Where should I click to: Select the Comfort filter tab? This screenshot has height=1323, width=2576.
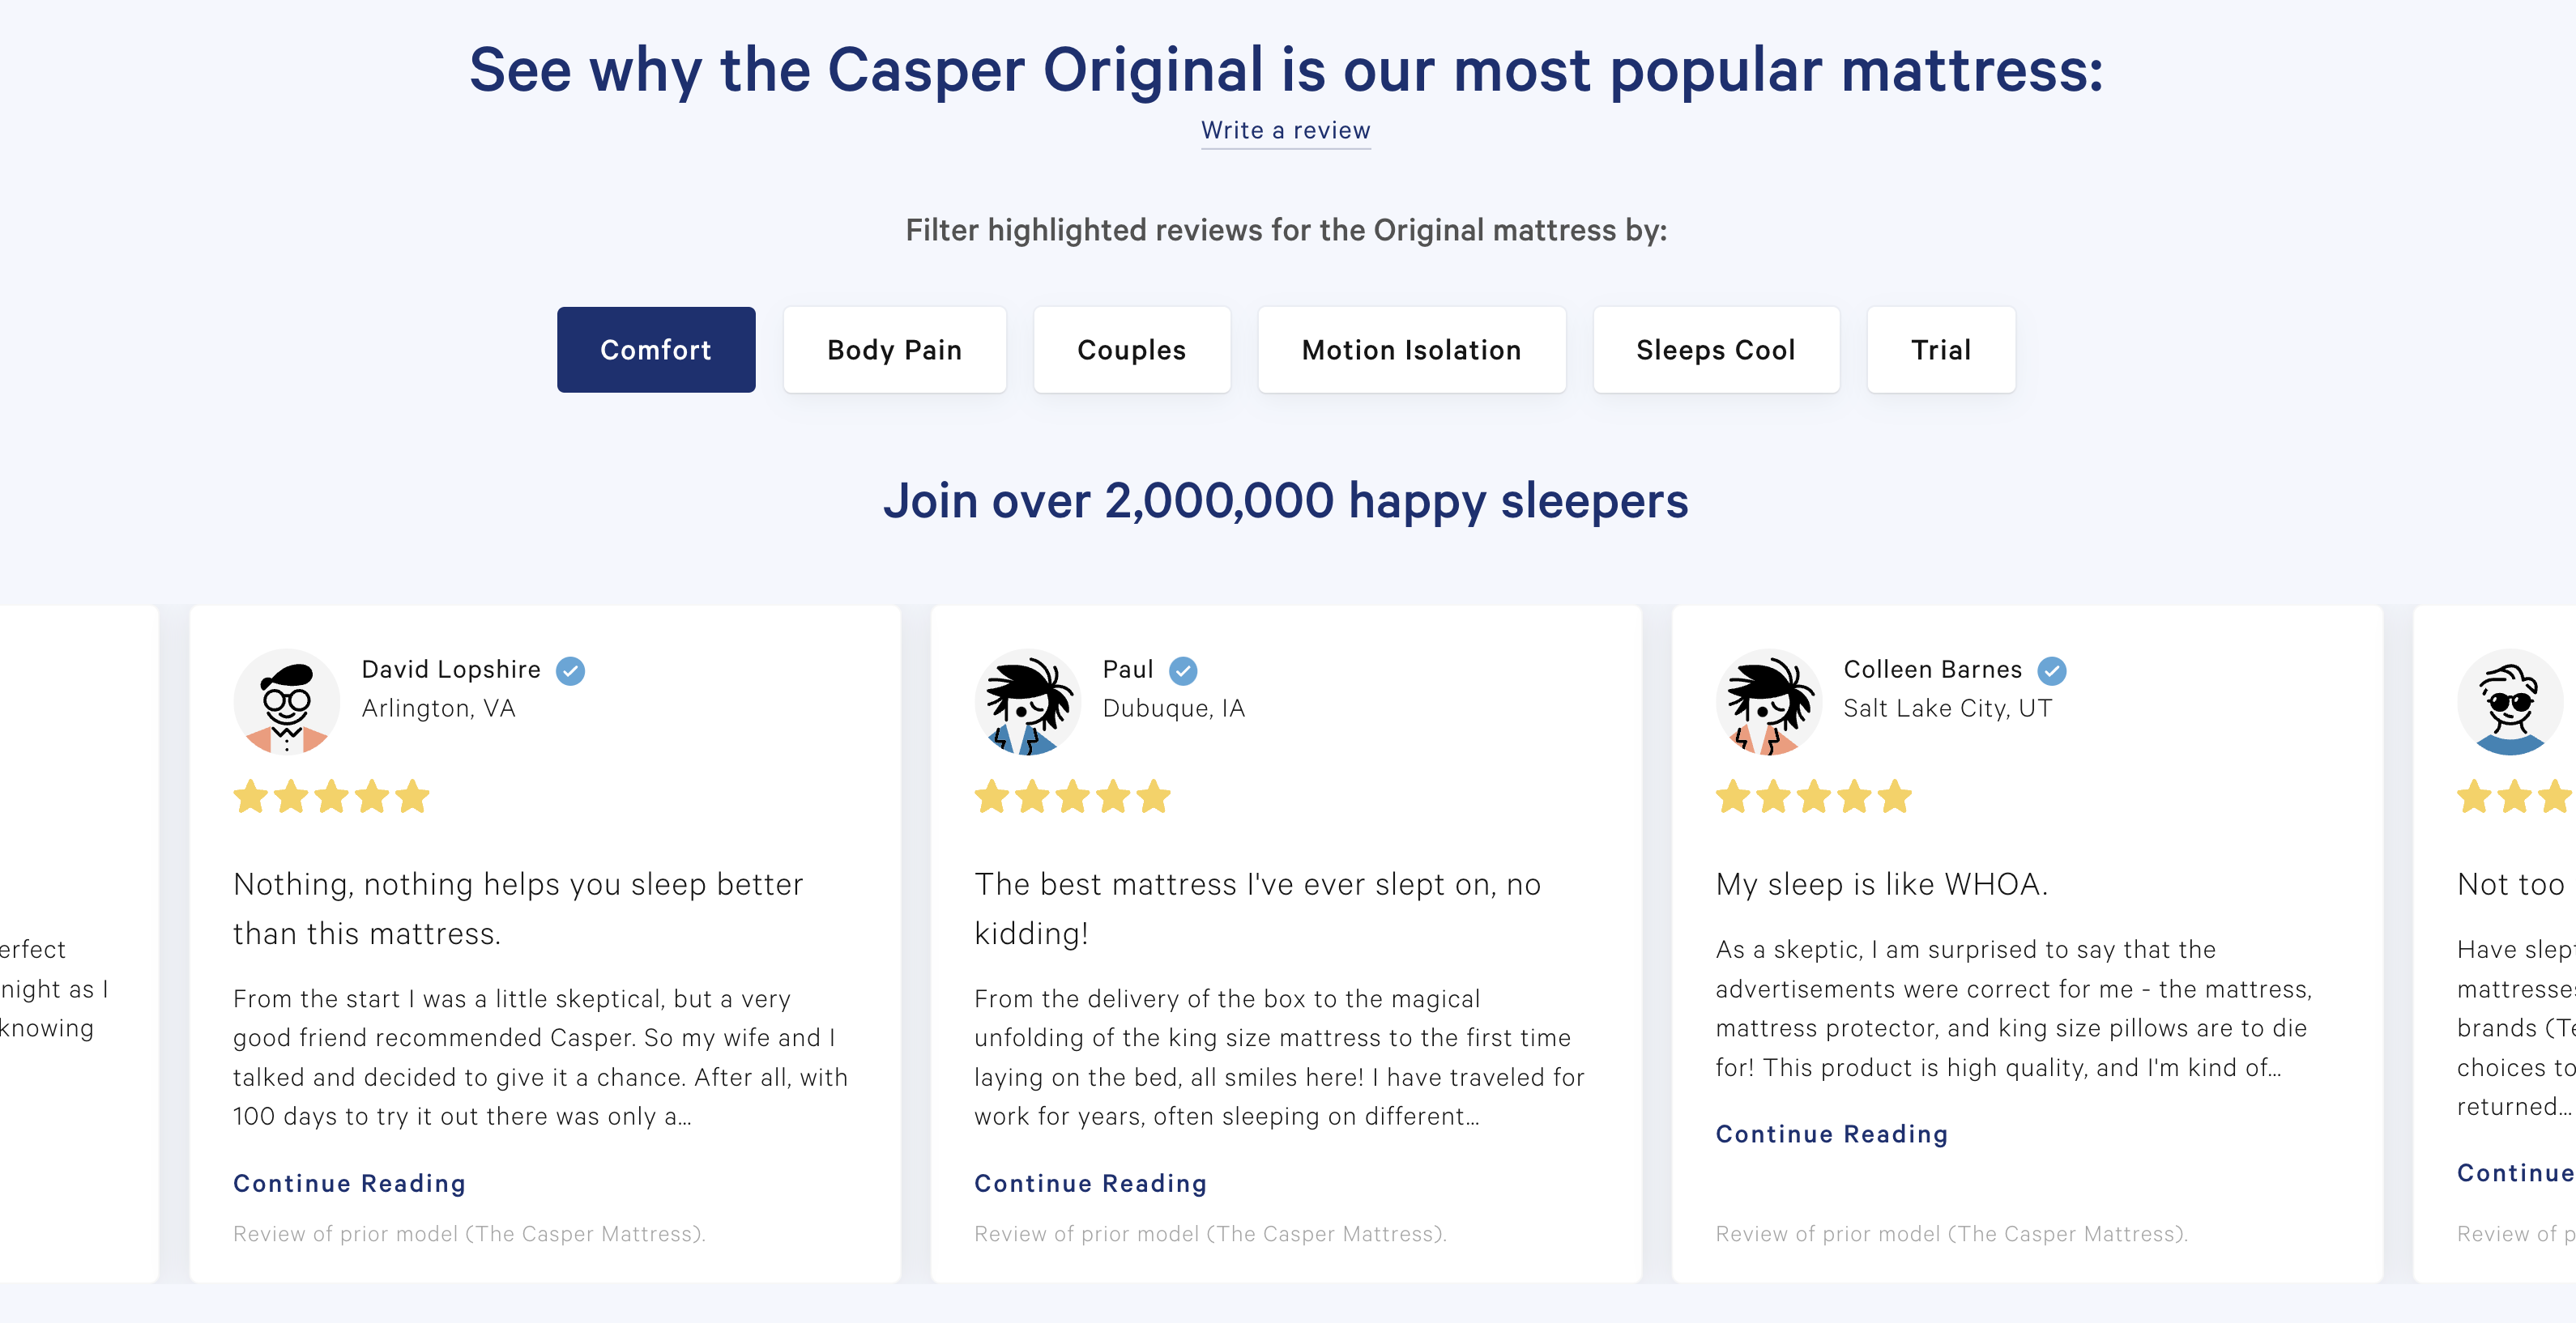(x=655, y=350)
